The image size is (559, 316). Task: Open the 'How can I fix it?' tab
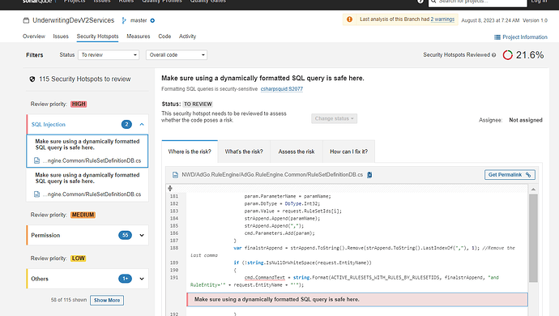point(348,152)
